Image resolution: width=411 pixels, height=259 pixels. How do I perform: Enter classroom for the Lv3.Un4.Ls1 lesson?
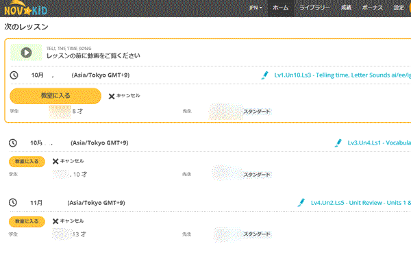pos(27,162)
